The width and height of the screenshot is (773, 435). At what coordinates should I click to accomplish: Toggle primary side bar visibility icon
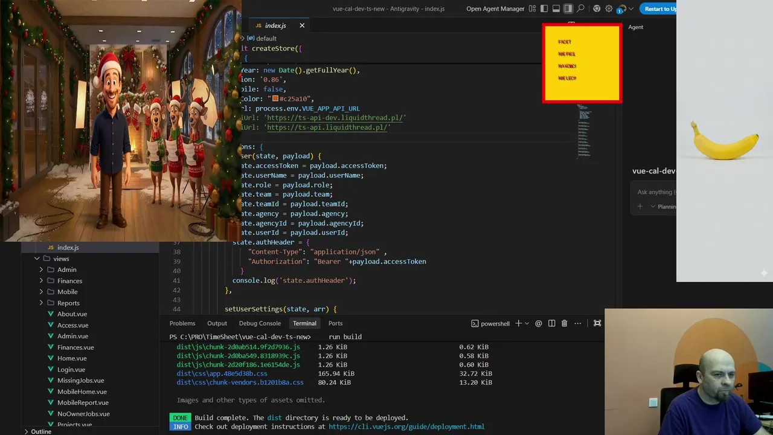544,8
